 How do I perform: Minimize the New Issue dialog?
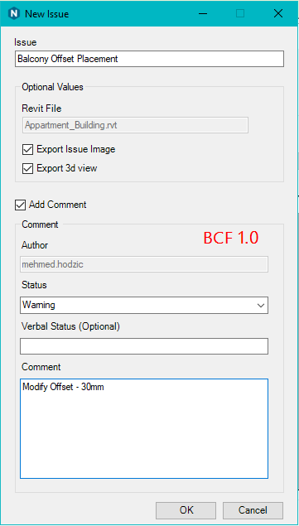(x=203, y=14)
